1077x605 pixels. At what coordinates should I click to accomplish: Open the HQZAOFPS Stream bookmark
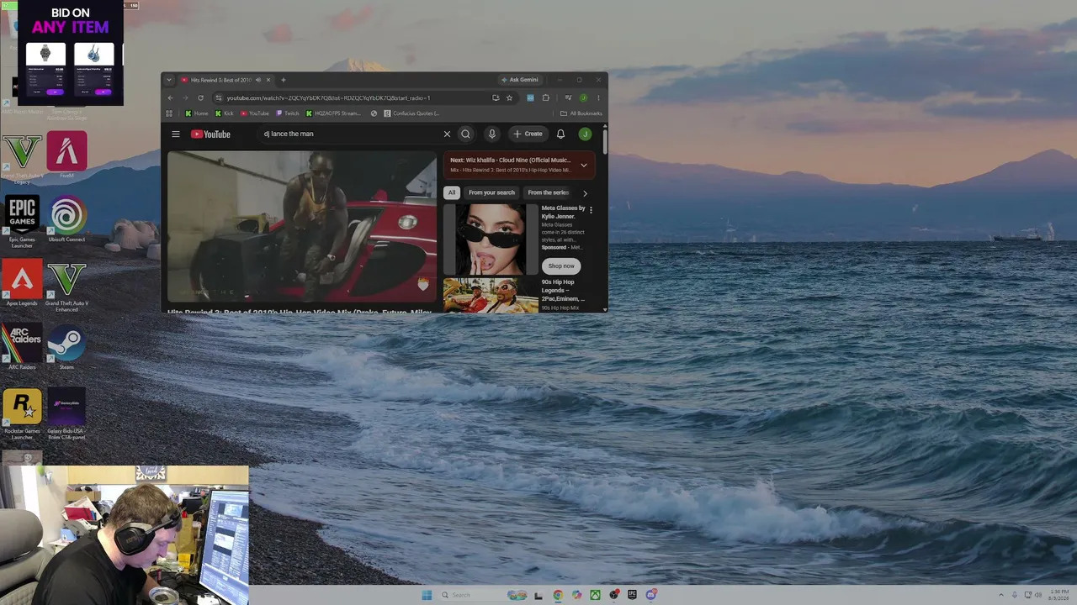[333, 113]
